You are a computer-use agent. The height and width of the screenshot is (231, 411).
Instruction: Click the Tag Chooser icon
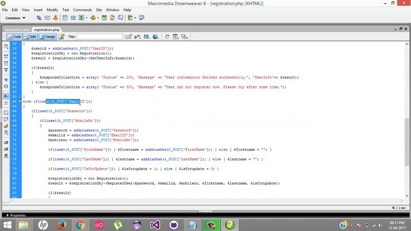click(x=141, y=18)
